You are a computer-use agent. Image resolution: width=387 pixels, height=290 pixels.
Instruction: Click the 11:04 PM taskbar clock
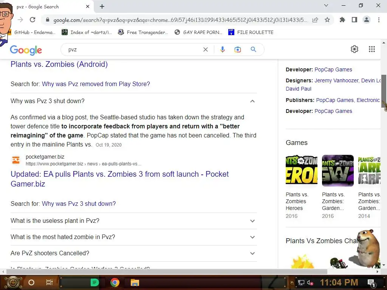(x=339, y=282)
